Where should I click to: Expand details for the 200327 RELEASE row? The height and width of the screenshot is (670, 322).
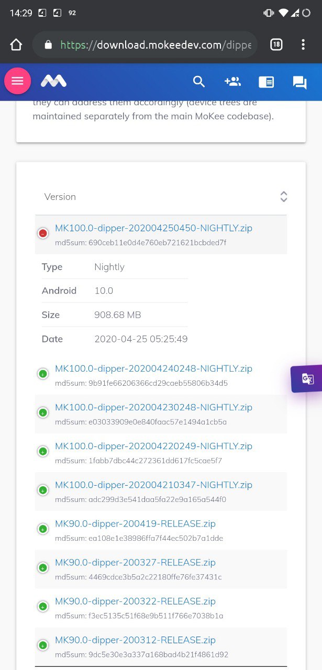click(43, 567)
